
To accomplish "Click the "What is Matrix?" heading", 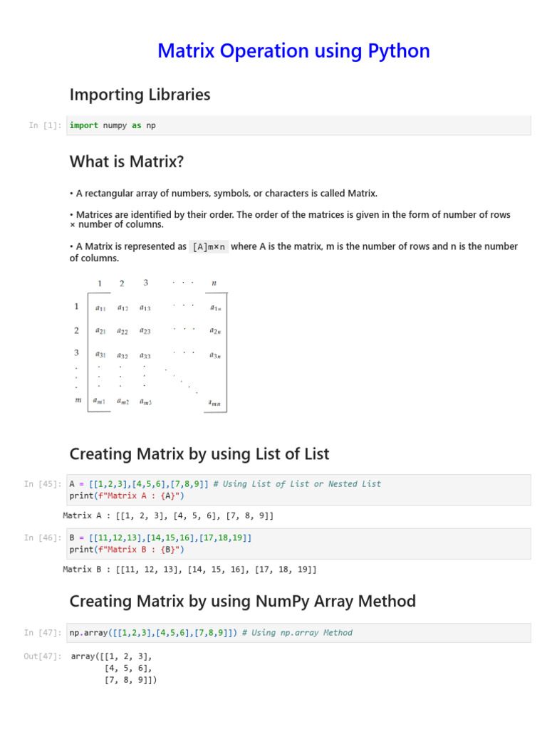I will tap(127, 162).
